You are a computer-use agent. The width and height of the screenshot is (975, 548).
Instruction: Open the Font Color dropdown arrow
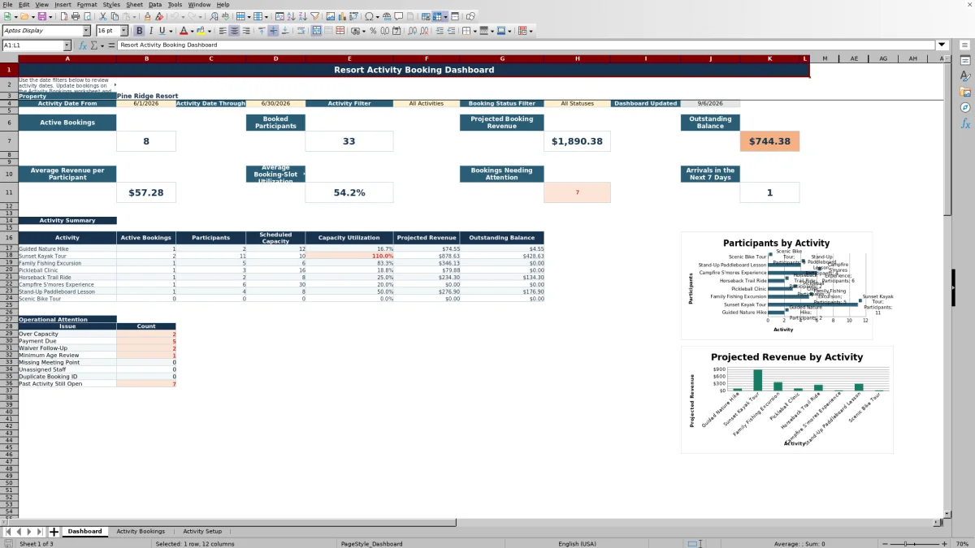pyautogui.click(x=191, y=31)
